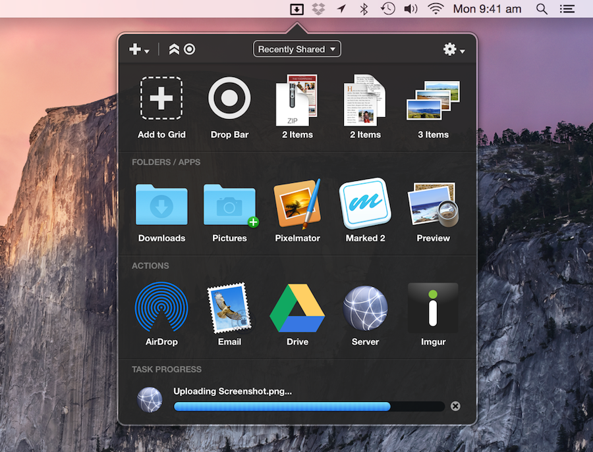The width and height of the screenshot is (593, 452).
Task: Click the Drop Bar label
Action: (x=229, y=134)
